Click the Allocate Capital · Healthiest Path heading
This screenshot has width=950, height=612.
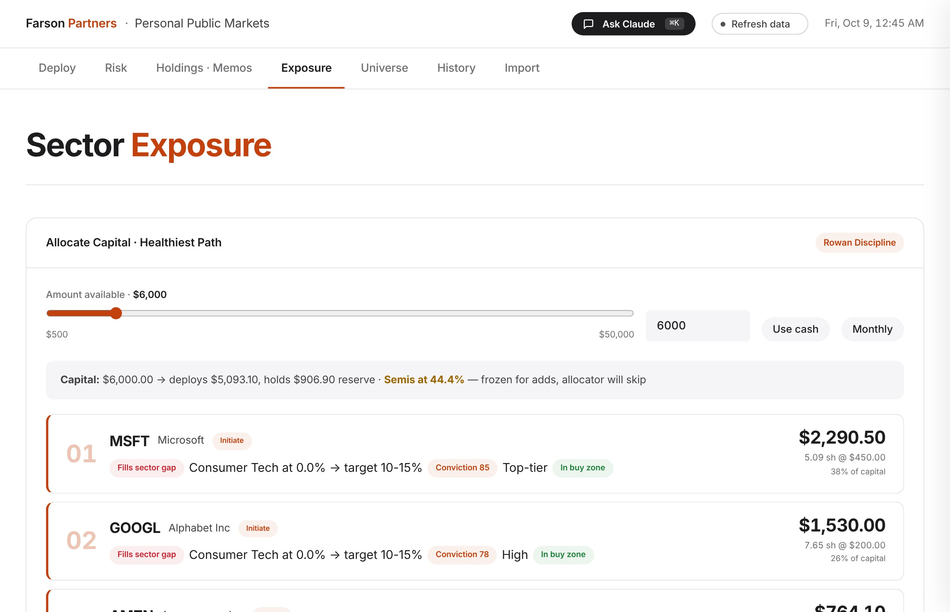pos(134,242)
